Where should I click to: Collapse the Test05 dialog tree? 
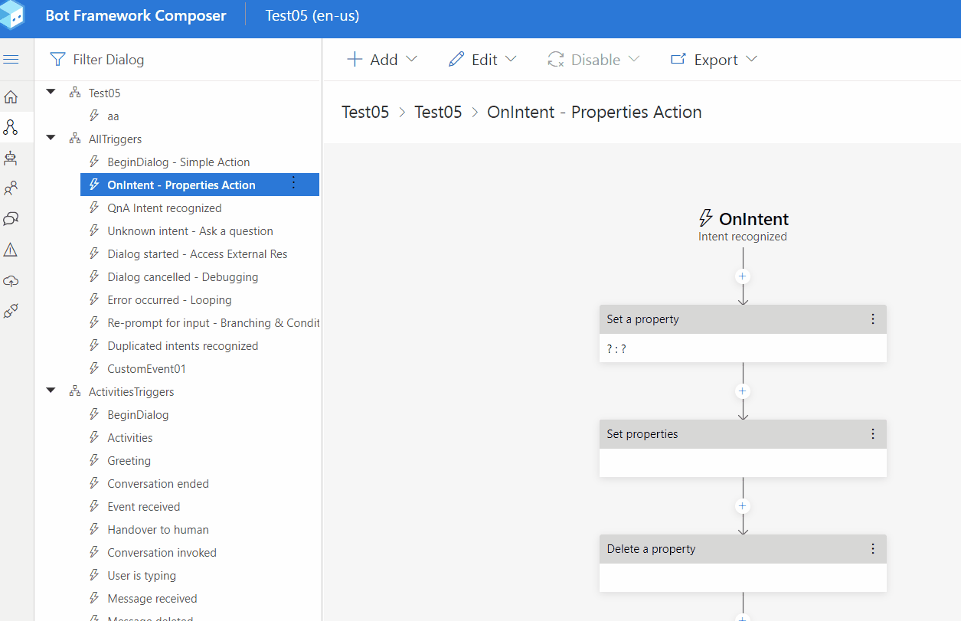click(51, 92)
